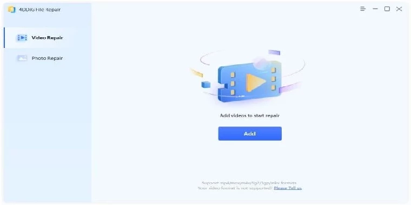Click the orange play triangle in illustration

click(256, 83)
